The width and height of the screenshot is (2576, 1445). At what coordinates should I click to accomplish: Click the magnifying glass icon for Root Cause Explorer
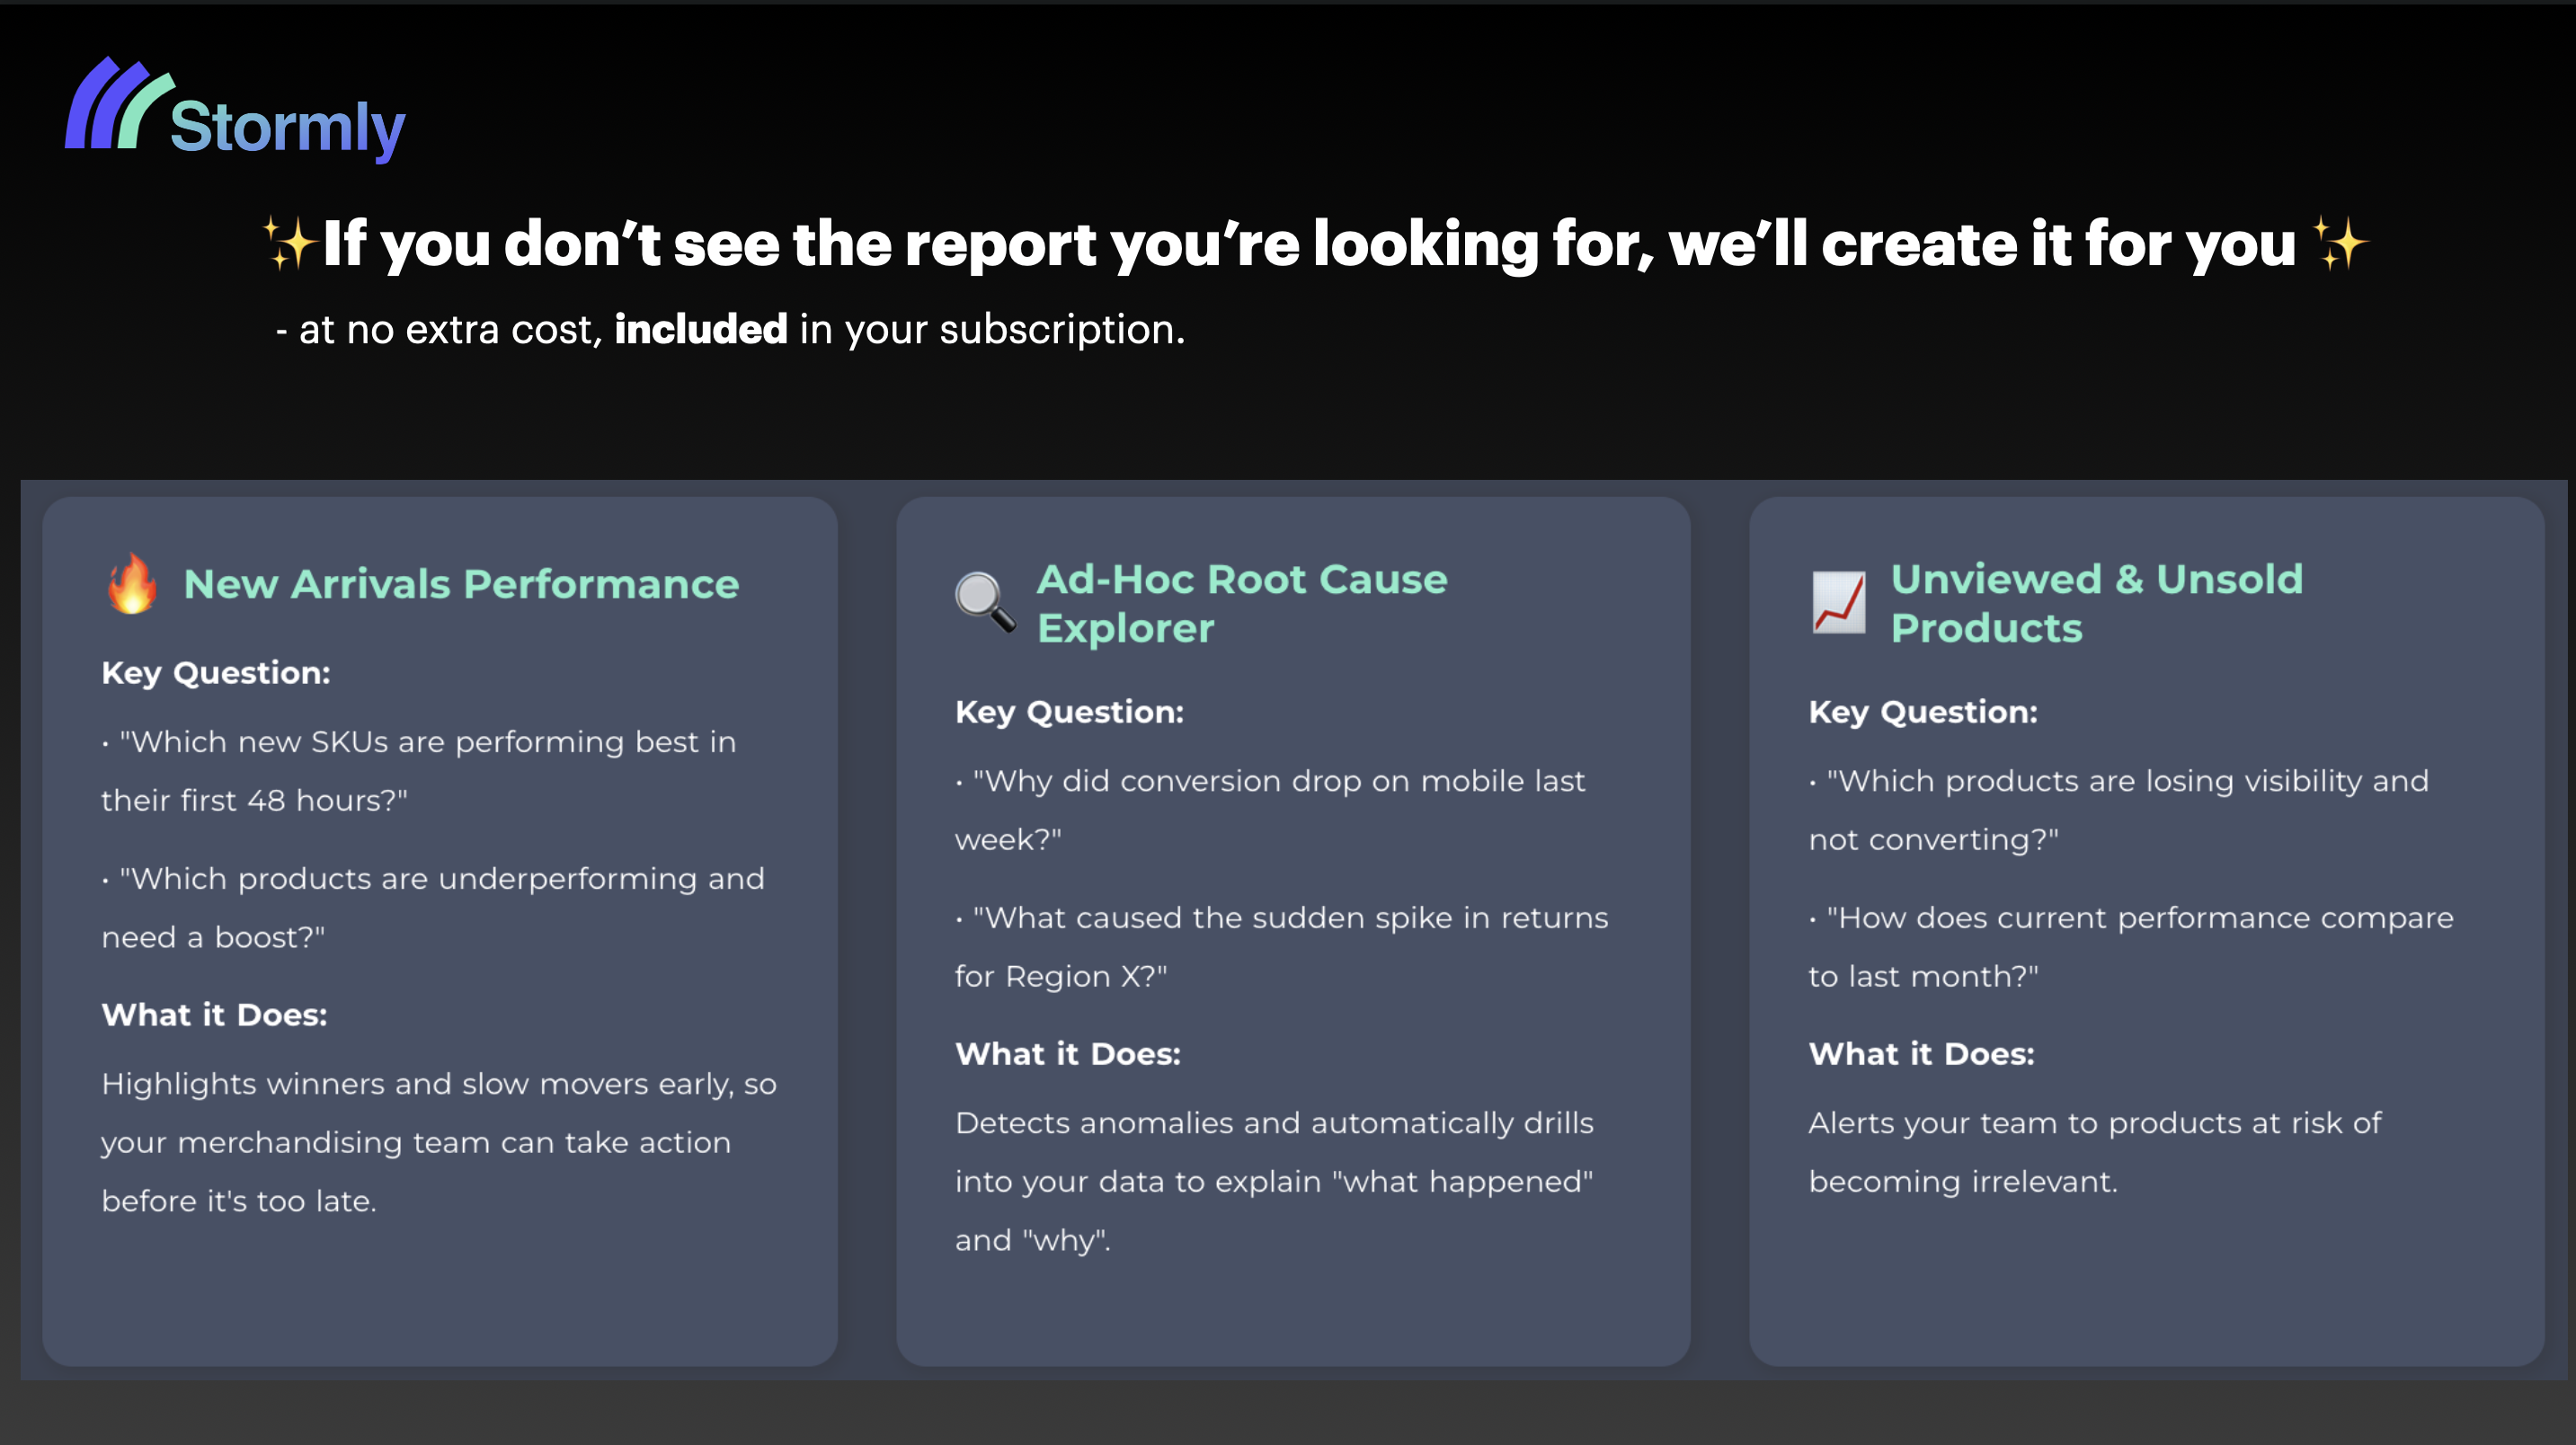tap(985, 602)
